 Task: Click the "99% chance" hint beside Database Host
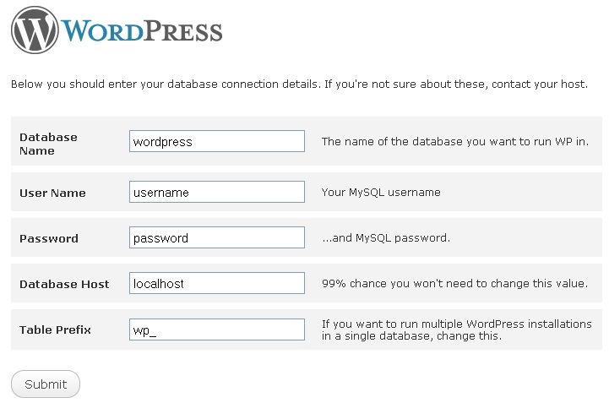point(454,284)
